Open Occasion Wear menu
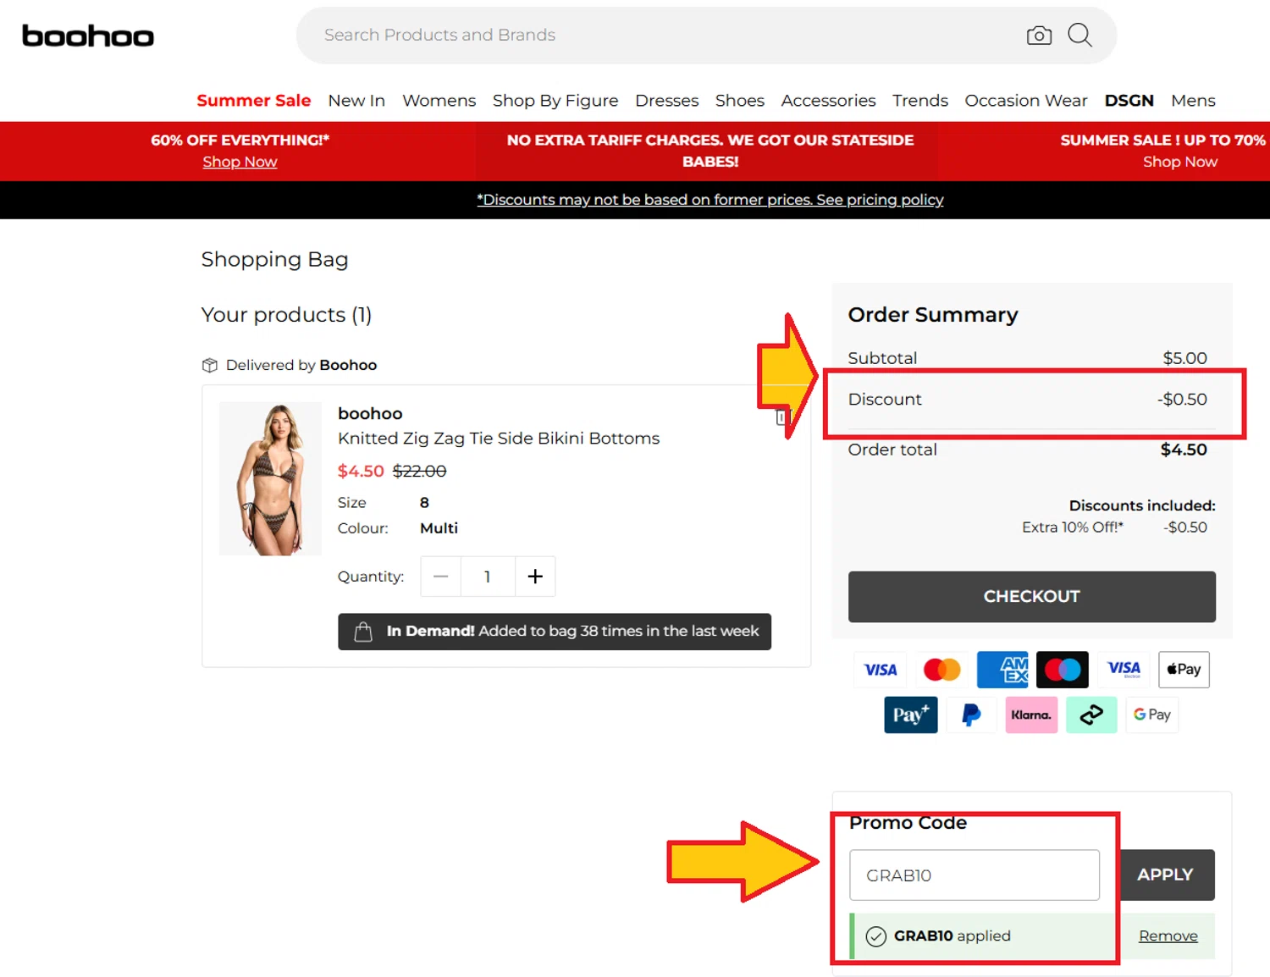 1026,100
